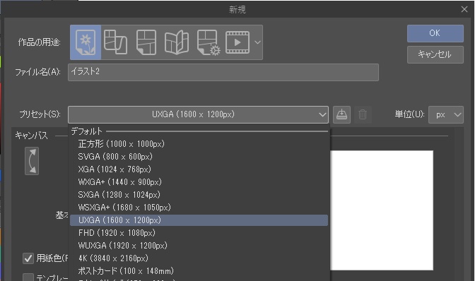
Task: Enable the テンプレート checkbox
Action: coord(28,277)
